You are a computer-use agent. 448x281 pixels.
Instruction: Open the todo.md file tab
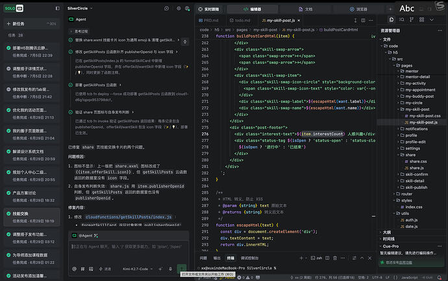click(x=240, y=20)
